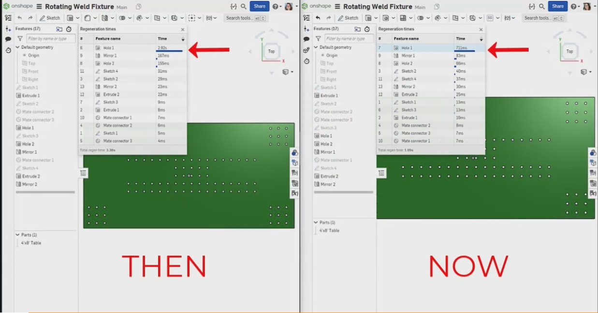Viewport: 598px width, 313px height.
Task: Click the Appearances icon beside the left window canvas
Action: pyautogui.click(x=294, y=153)
